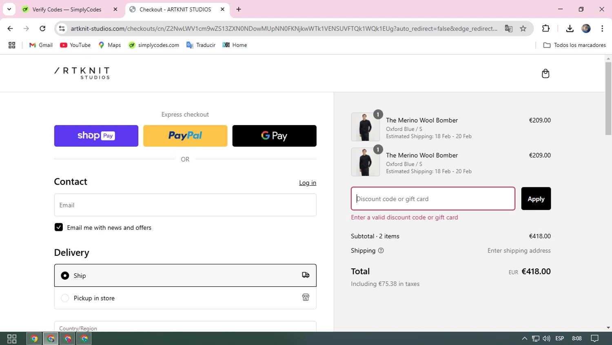
Task: Open the apps grid in bookmarks bar
Action: point(12,45)
